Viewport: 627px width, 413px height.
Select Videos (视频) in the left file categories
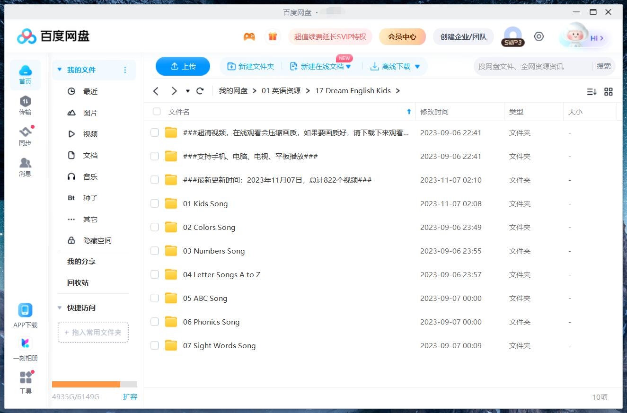(90, 134)
